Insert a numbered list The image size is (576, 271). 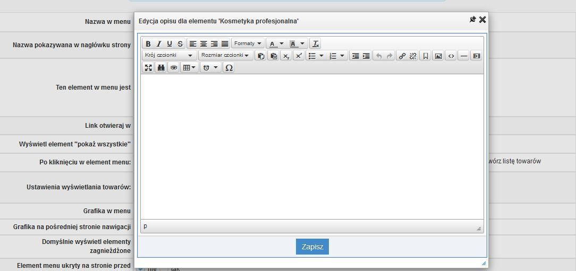click(x=333, y=56)
